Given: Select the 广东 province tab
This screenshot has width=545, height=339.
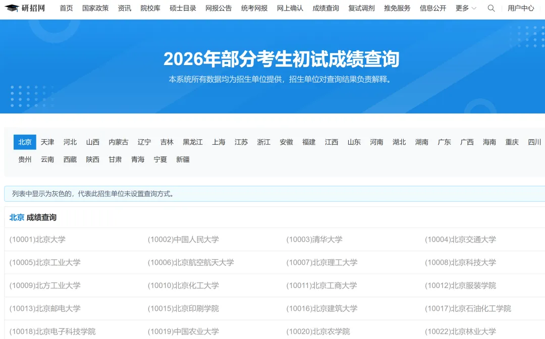Looking at the screenshot, I should coord(444,142).
